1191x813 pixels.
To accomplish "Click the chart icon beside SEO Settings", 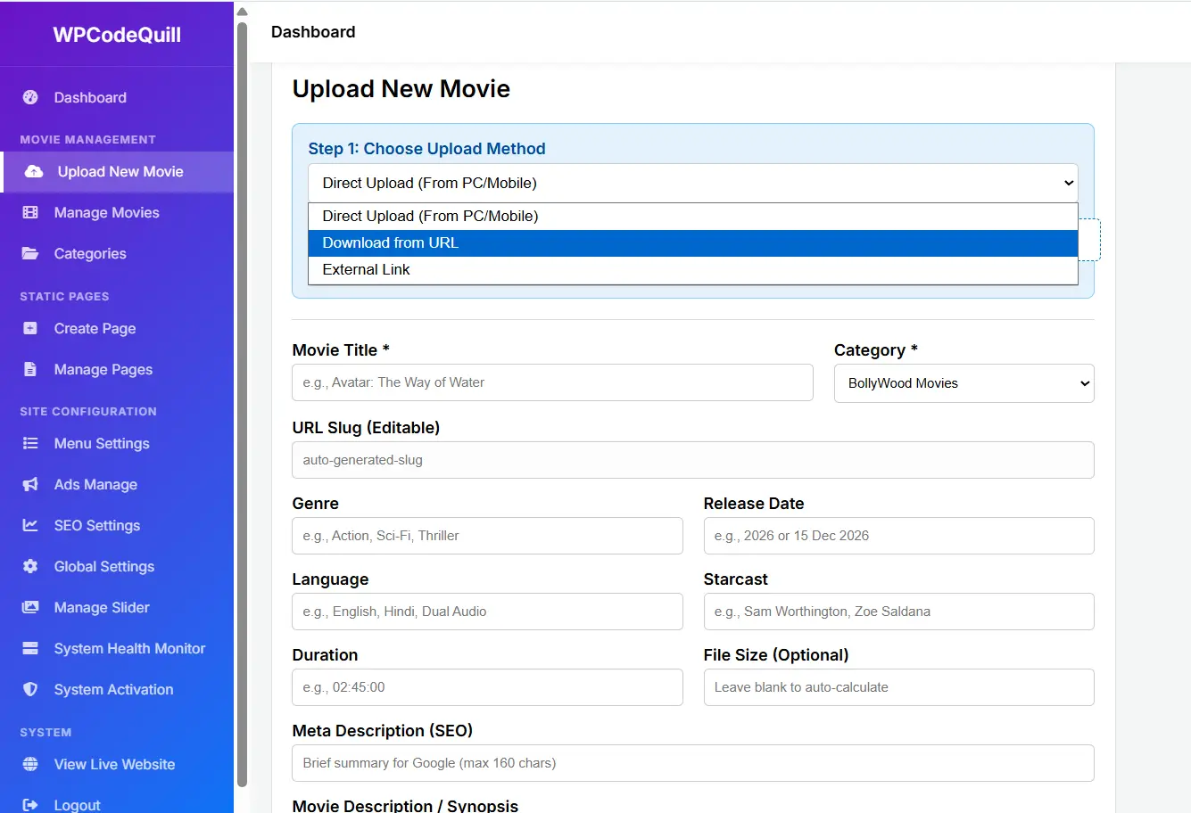I will pos(30,525).
